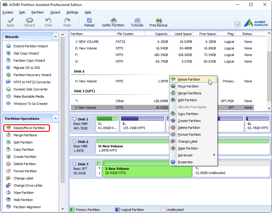Choose Change Label in sidebar
Image resolution: width=272 pixels, height=213 pixels.
(x=20, y=178)
